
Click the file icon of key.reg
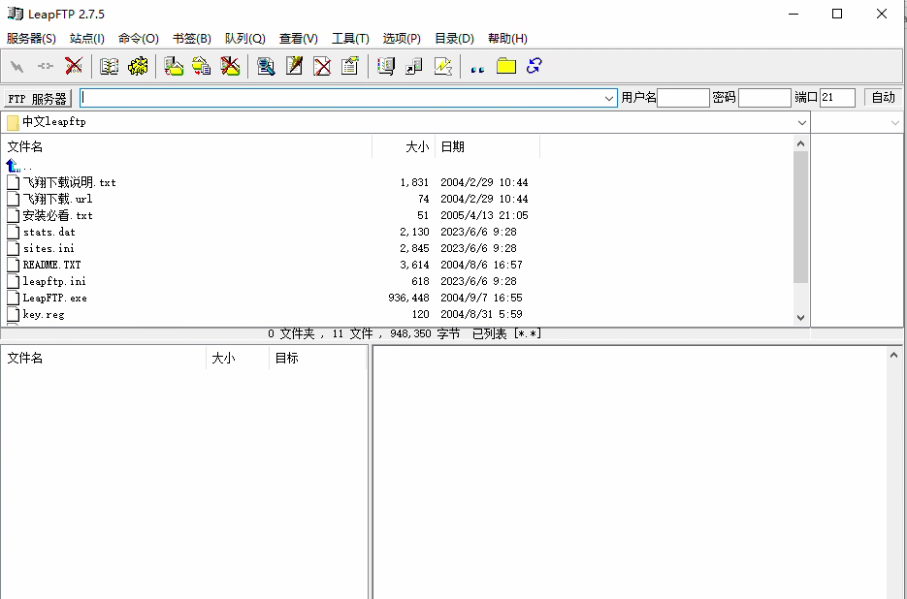click(14, 315)
